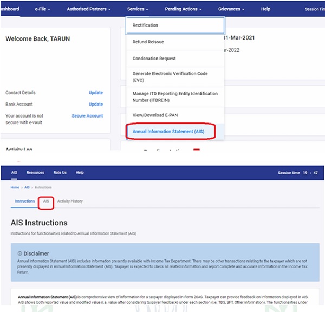This screenshot has height=312, width=325.
Task: Click the Welcome Back, TARUN heading
Action: [38, 39]
